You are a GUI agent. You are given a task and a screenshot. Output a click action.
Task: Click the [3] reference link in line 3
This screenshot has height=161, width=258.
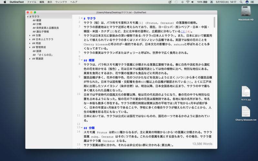[183, 31]
